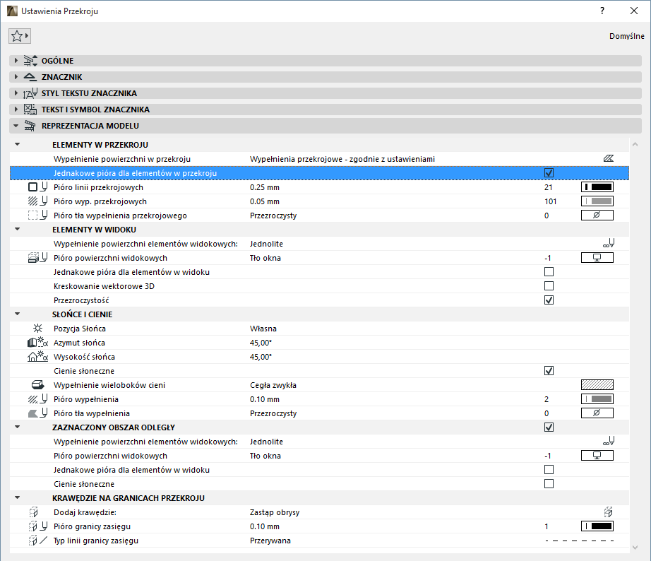This screenshot has width=651, height=561.
Task: Toggle the Przezroczystość checkbox
Action: (x=549, y=300)
